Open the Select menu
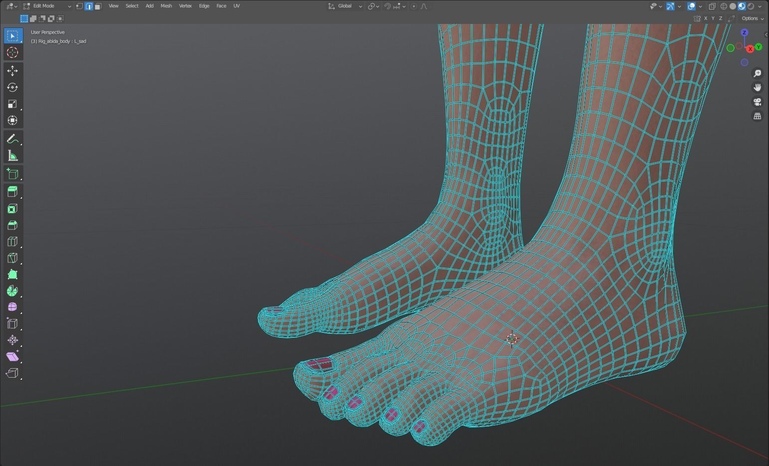This screenshot has width=769, height=466. pos(132,6)
